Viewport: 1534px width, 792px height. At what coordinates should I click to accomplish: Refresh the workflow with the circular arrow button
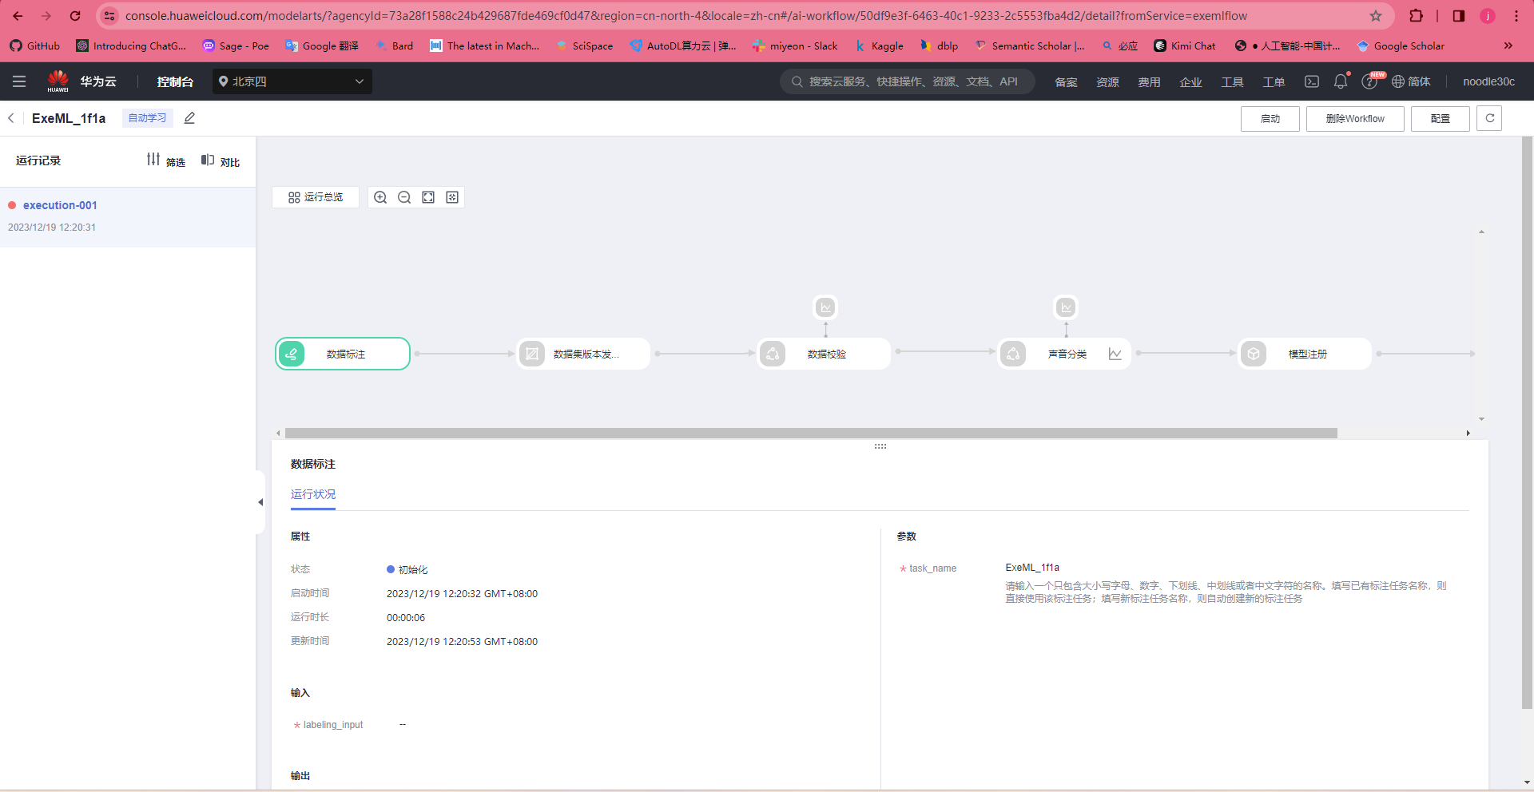tap(1489, 118)
